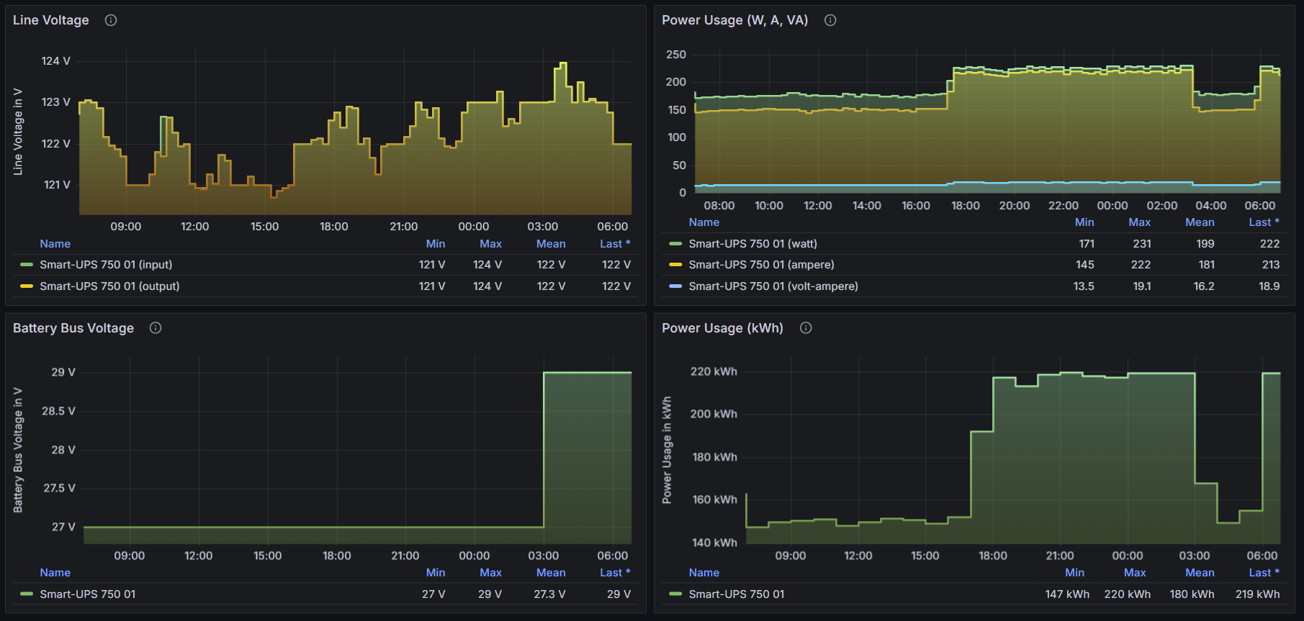Open the blue color swatch of the volt-ampere series
The width and height of the screenshot is (1304, 621).
pyautogui.click(x=675, y=286)
